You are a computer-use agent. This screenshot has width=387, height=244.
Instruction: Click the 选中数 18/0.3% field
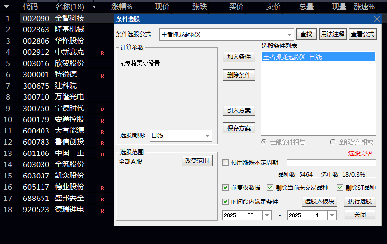click(359, 175)
